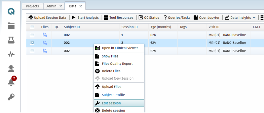Open the flask analysis icon in sidebar
The width and height of the screenshot is (264, 113).
(11, 40)
